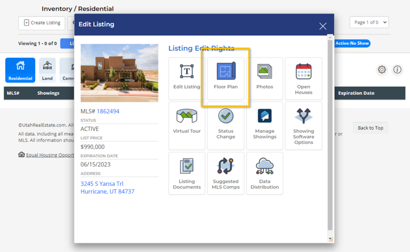This screenshot has width=410, height=252.
Task: Open the Suggested MLS Comps tile
Action: coord(226,173)
